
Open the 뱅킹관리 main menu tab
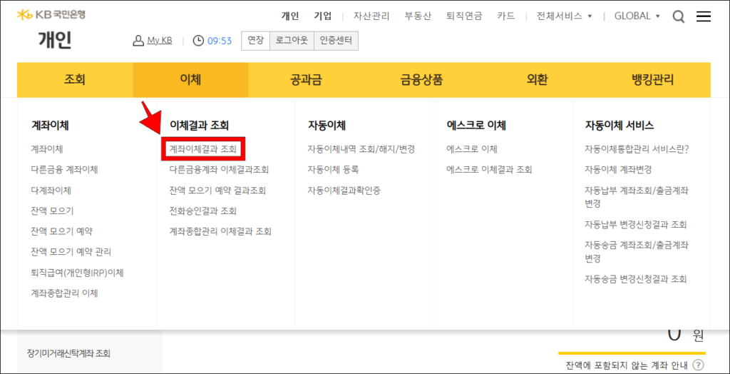653,80
